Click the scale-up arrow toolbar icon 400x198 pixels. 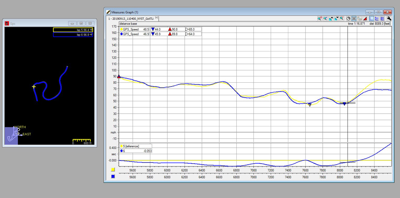(x=331, y=19)
